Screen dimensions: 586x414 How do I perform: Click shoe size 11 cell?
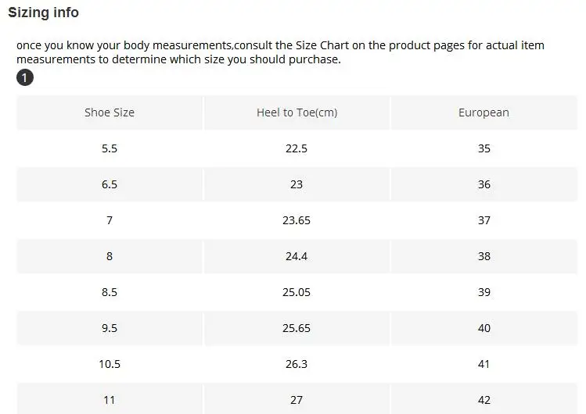[110, 400]
